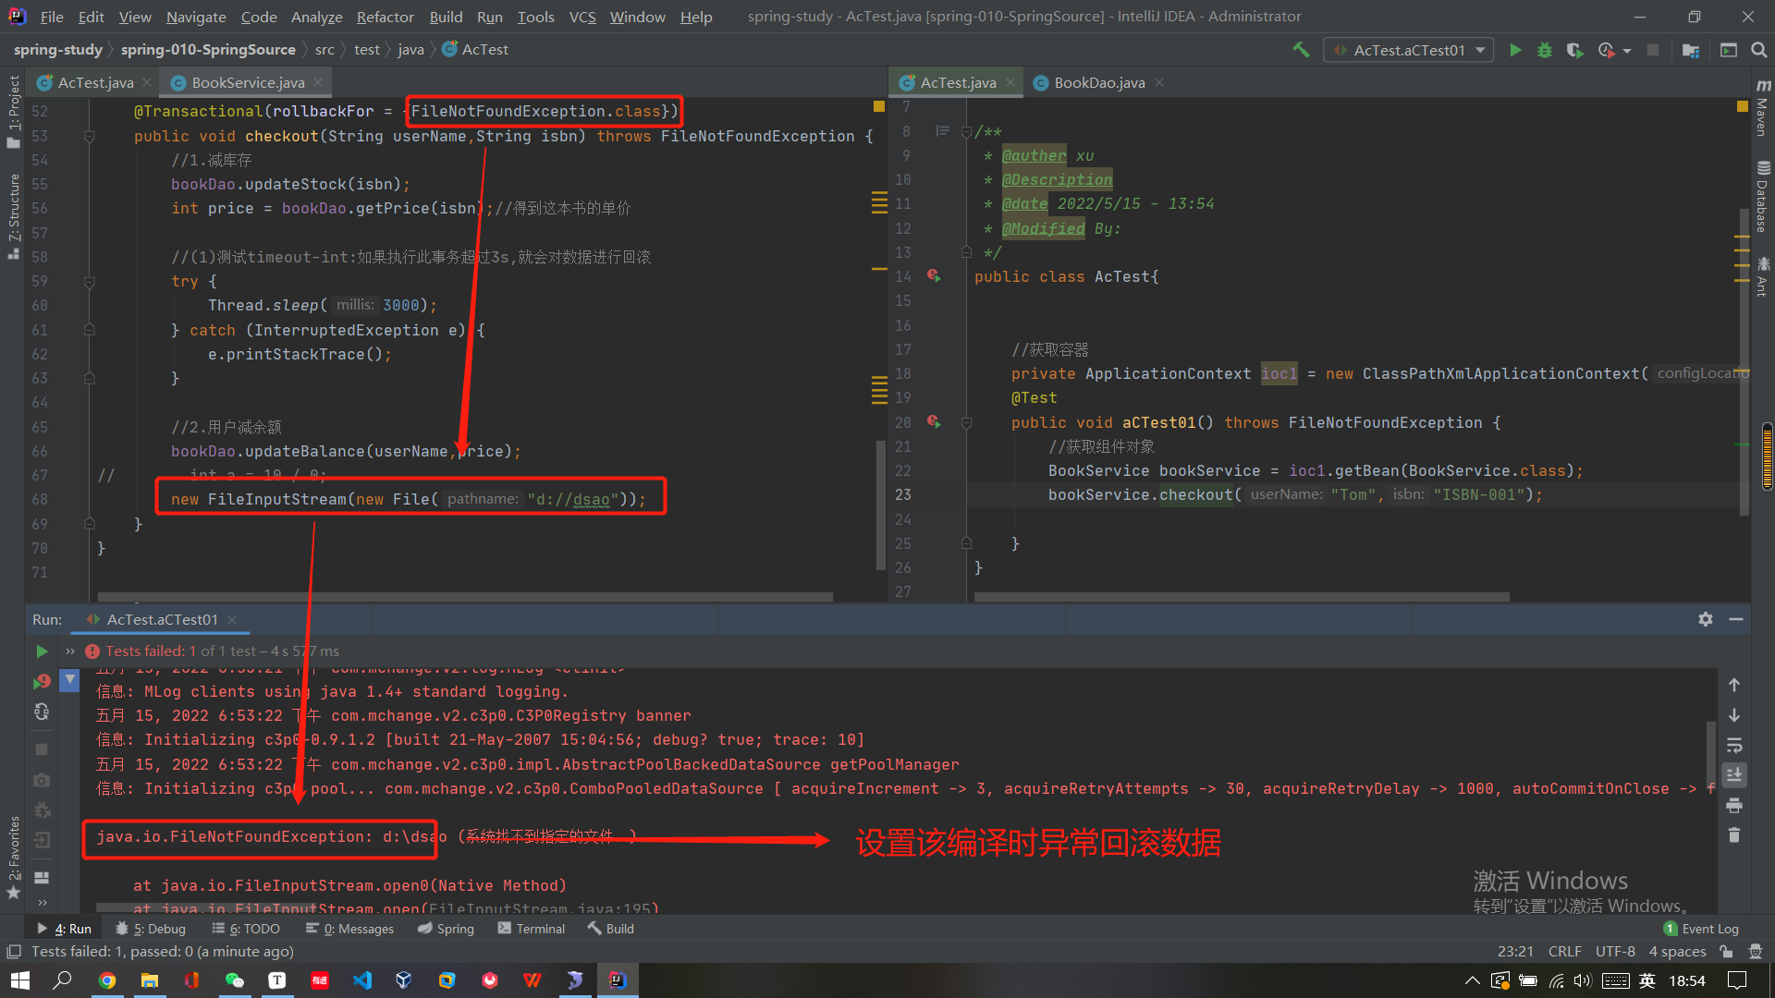This screenshot has width=1775, height=998.
Task: Rerun failed tests in the Run panel
Action: [x=42, y=682]
